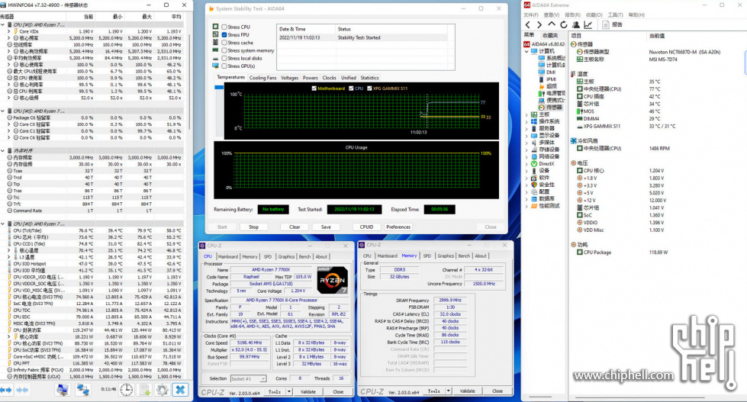Image resolution: width=747 pixels, height=402 pixels.
Task: Click AIDA64 back arrow toolbar icon
Action: (527, 24)
